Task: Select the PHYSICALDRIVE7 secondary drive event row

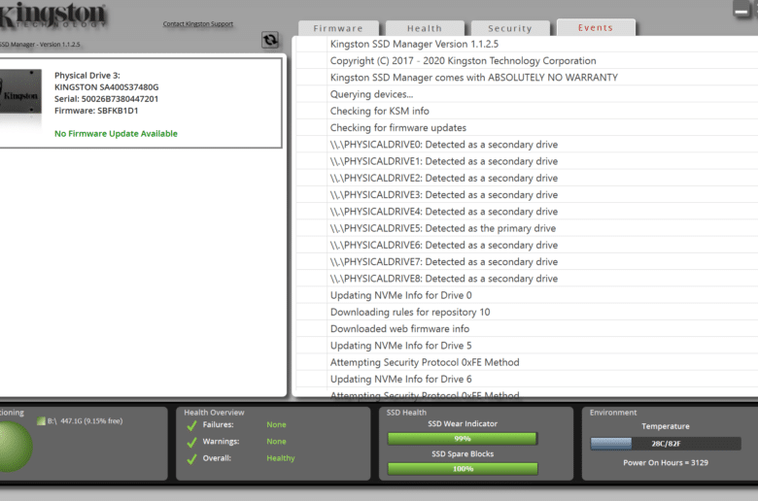Action: 527,262
